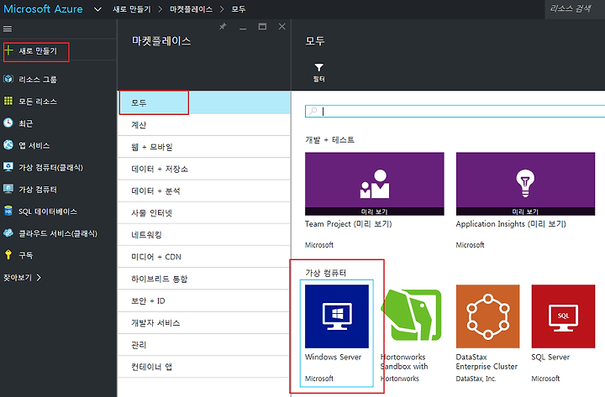Select the 미디어 + CDN category

204,257
